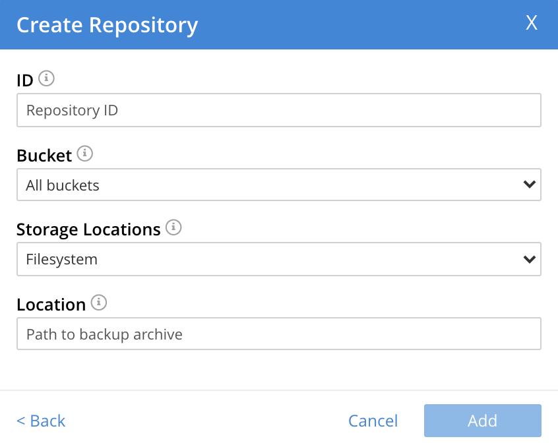Open the info icon next to ID label

pos(46,78)
